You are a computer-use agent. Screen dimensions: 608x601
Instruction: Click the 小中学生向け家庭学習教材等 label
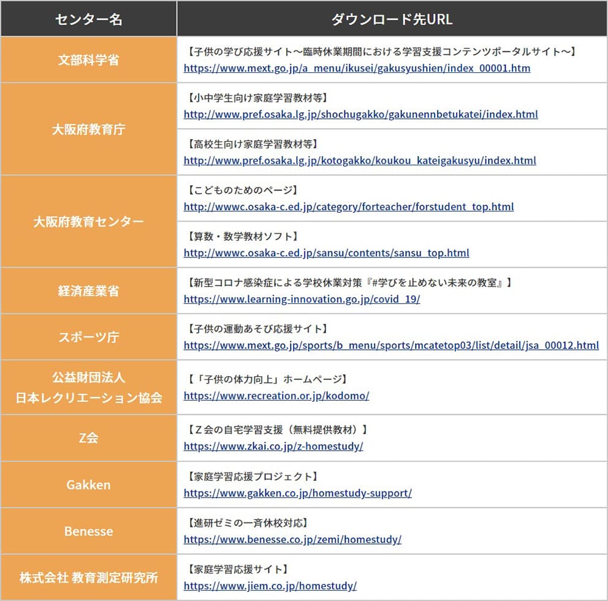pos(258,97)
